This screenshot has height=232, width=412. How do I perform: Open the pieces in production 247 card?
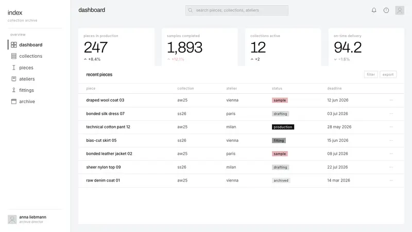(x=116, y=47)
